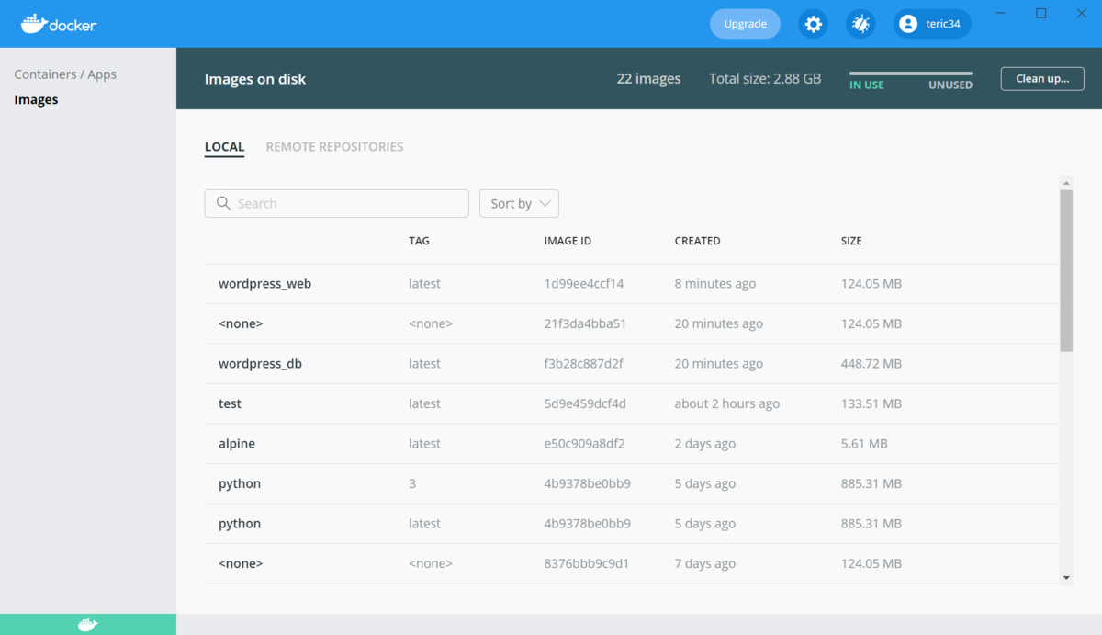This screenshot has width=1102, height=635.
Task: Click image ID 21f3da4bba51
Action: pyautogui.click(x=585, y=323)
